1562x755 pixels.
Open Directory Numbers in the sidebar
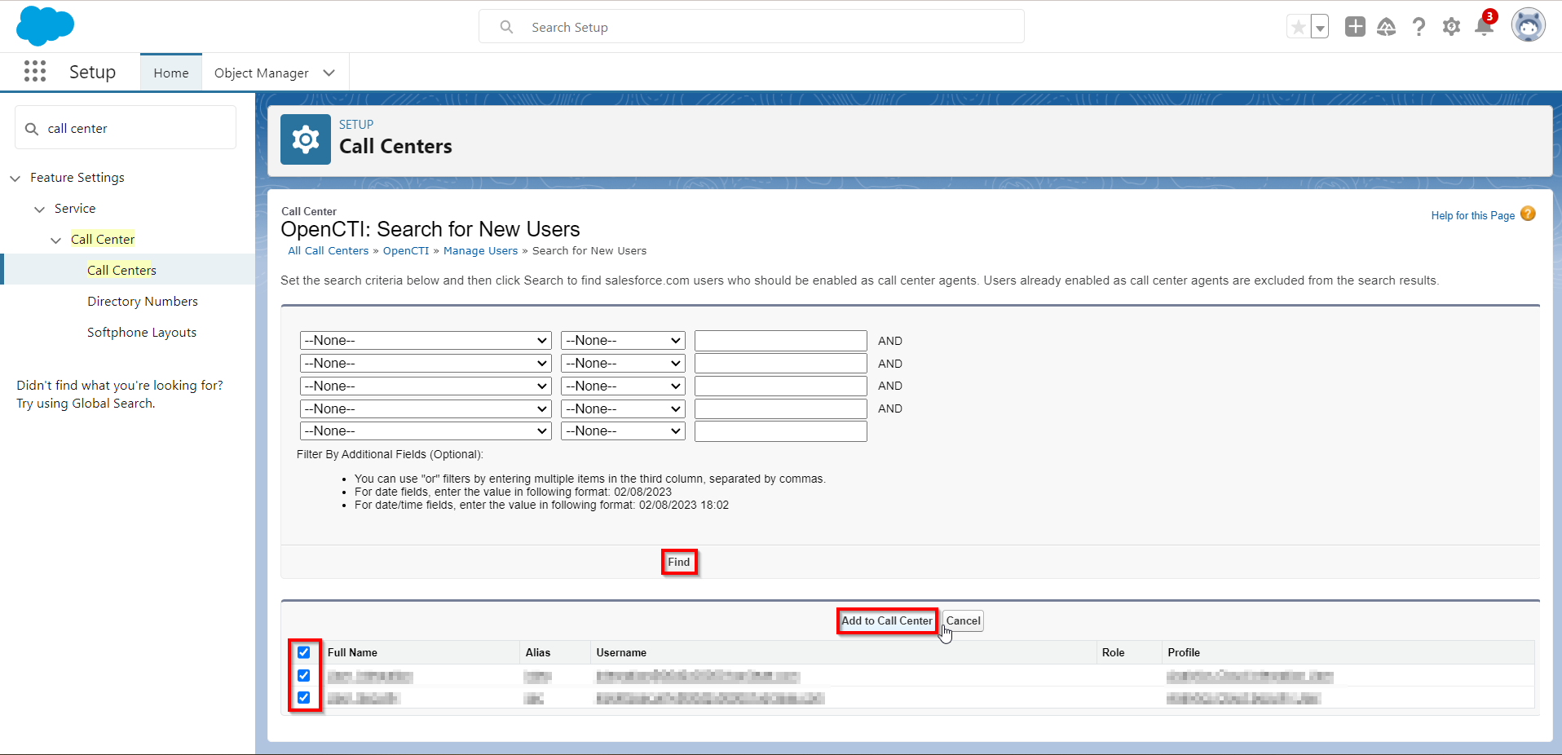[143, 301]
